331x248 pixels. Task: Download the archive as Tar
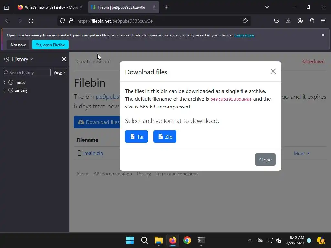pyautogui.click(x=137, y=137)
